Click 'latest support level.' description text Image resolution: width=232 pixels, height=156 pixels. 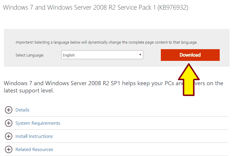29,90
